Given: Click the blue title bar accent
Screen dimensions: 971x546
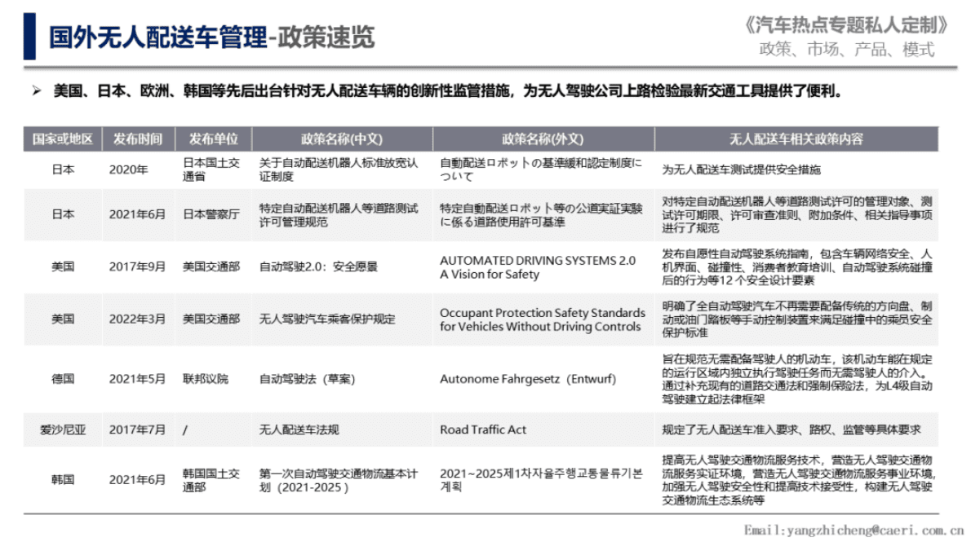Looking at the screenshot, I should 30,36.
